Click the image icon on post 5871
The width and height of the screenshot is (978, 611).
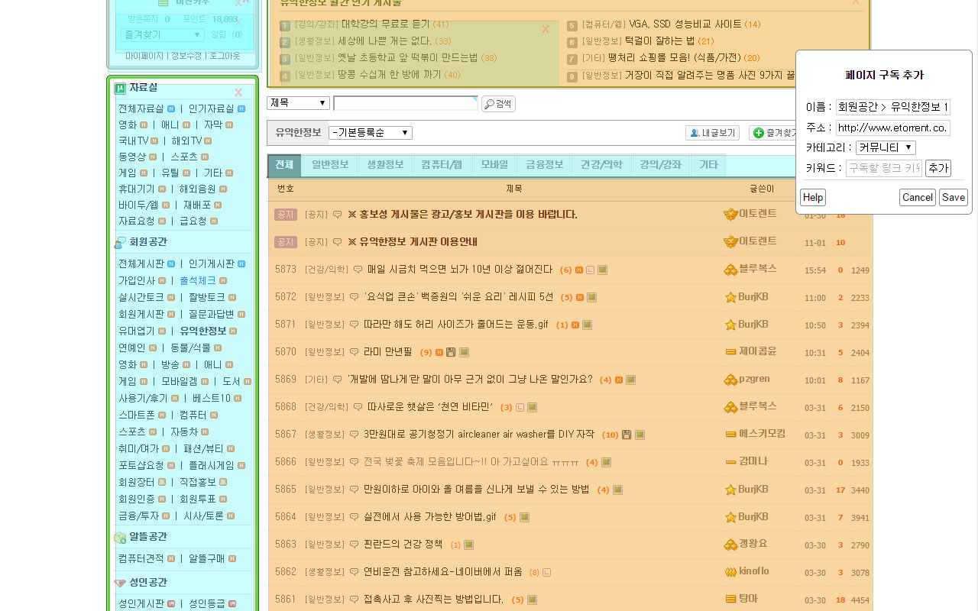(587, 325)
